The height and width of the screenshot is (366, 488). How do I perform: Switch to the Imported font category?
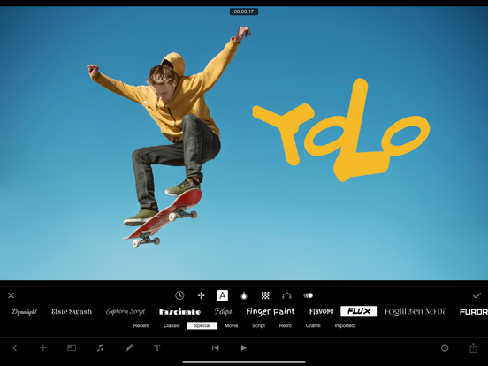345,325
